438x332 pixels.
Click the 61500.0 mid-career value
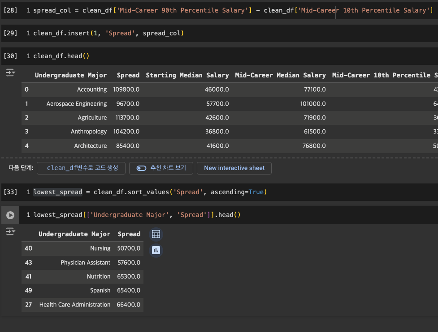pos(315,132)
